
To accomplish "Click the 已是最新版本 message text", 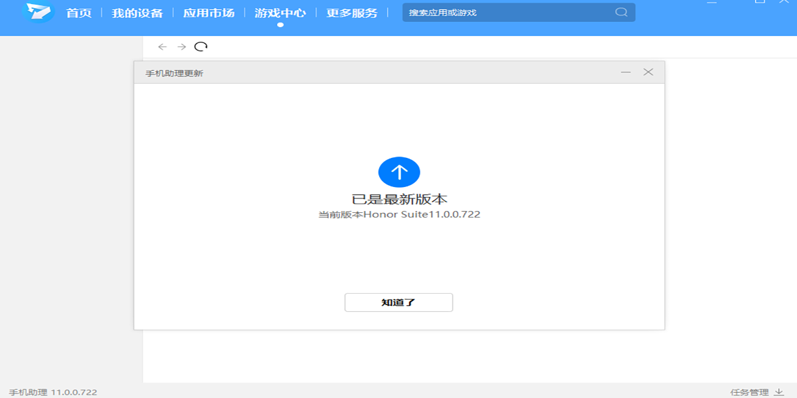I will pyautogui.click(x=398, y=200).
